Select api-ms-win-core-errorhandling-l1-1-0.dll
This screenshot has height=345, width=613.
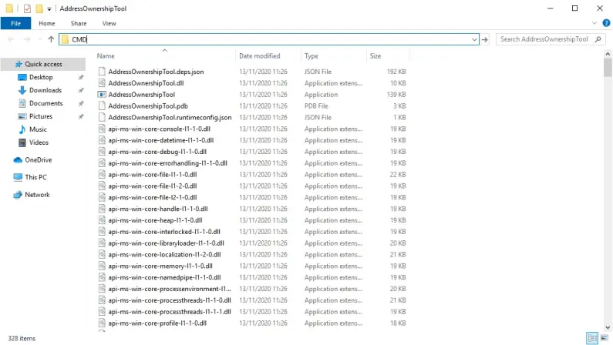click(x=167, y=163)
